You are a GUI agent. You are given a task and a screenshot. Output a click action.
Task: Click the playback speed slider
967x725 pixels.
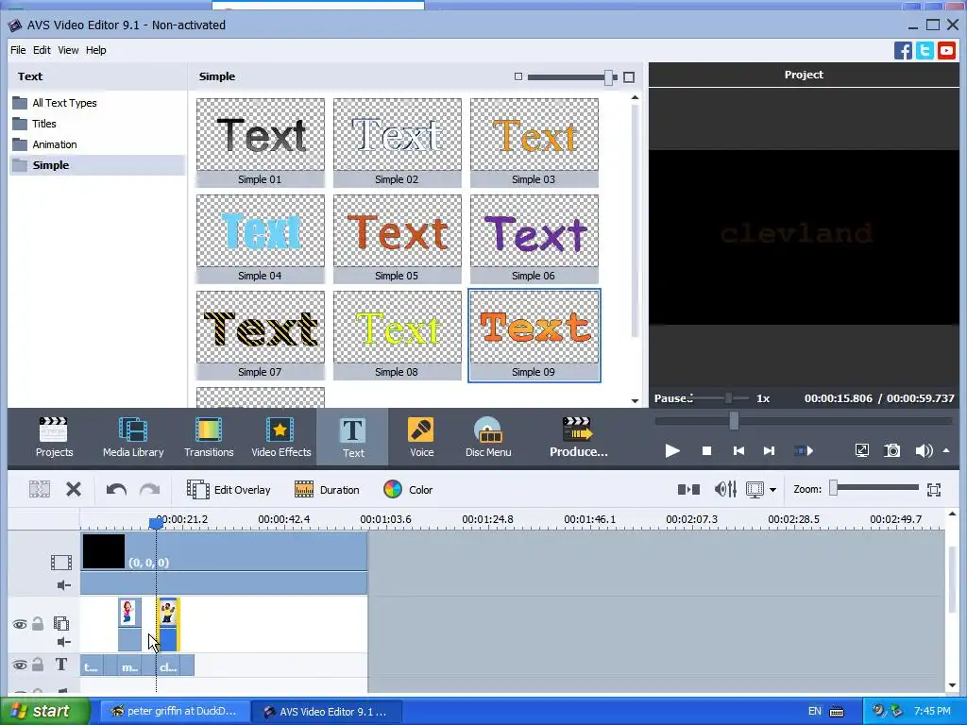click(728, 398)
